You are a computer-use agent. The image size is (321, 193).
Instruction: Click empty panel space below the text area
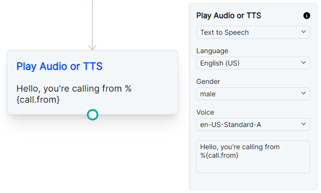253,181
